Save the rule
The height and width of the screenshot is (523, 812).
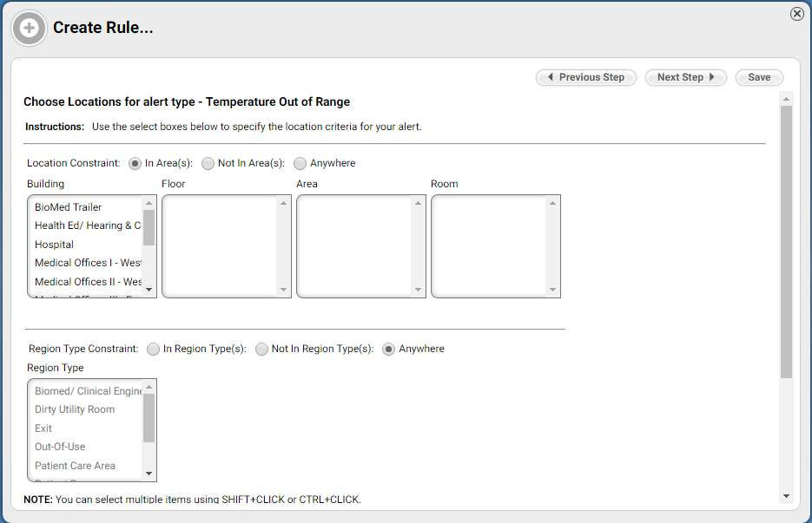click(x=759, y=77)
